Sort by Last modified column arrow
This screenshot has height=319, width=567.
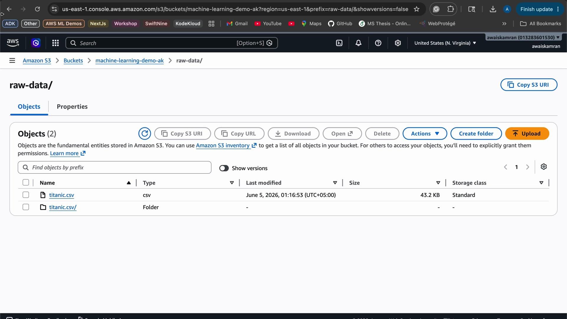(335, 183)
